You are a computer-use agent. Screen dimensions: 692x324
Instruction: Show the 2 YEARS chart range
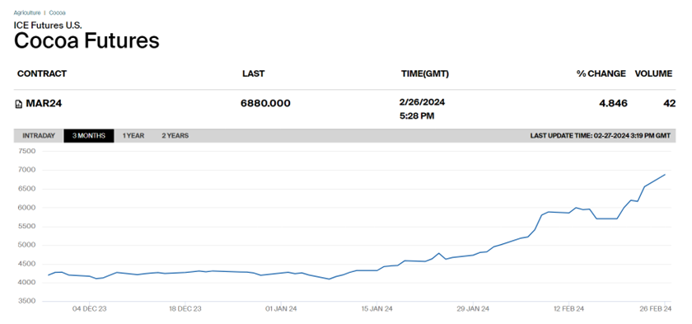[x=175, y=135]
